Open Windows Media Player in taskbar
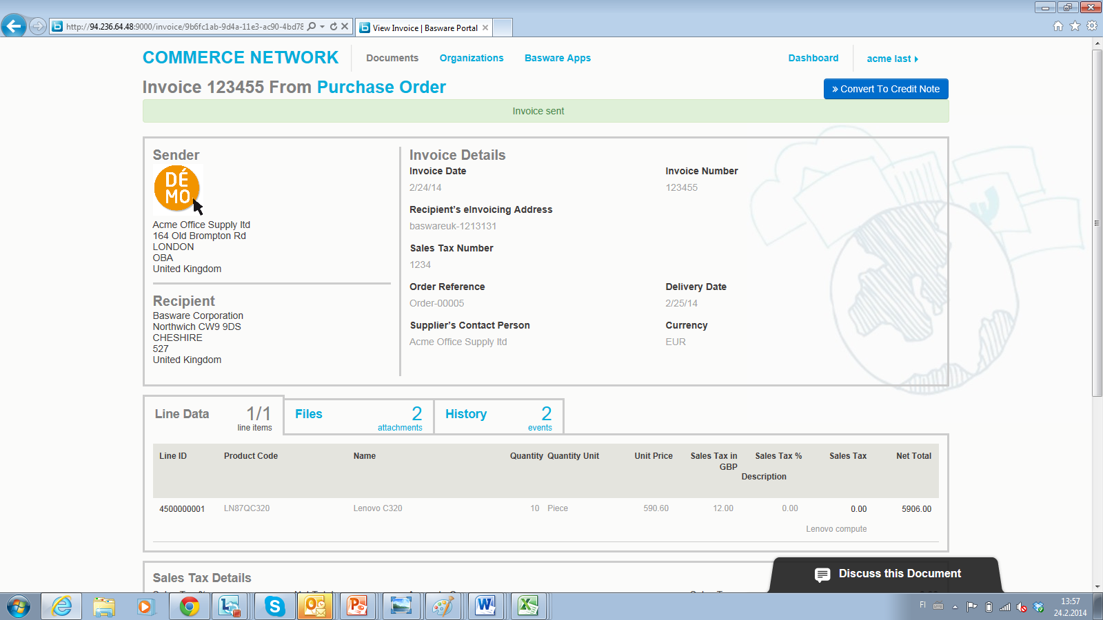Viewport: 1103px width, 620px height. tap(145, 606)
